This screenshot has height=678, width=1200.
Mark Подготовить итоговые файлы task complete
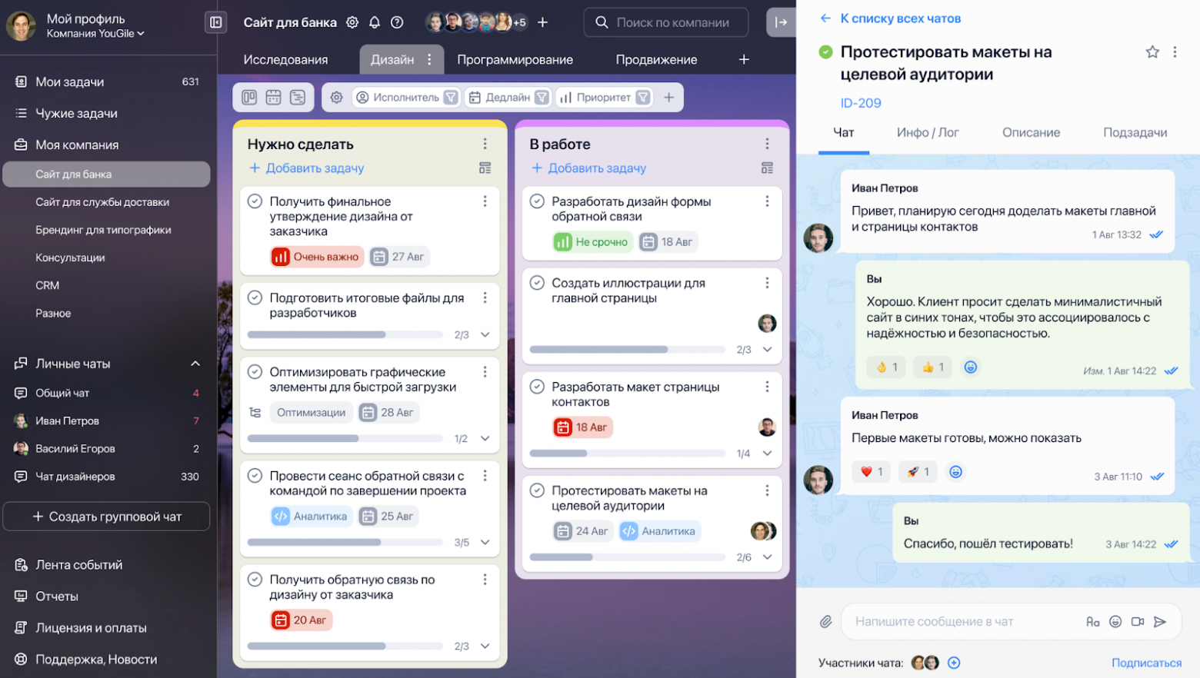[x=255, y=297]
